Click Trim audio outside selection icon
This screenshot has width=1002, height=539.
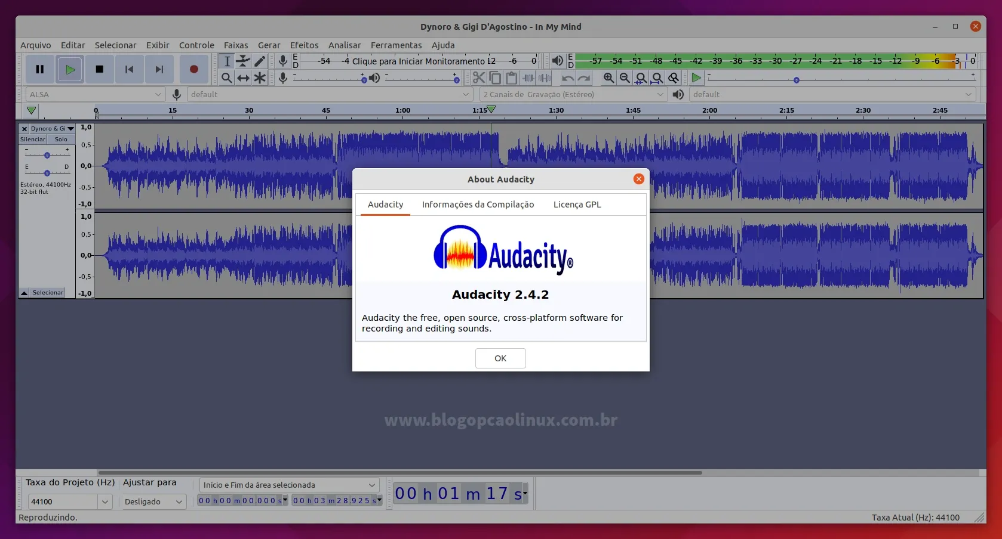(528, 78)
